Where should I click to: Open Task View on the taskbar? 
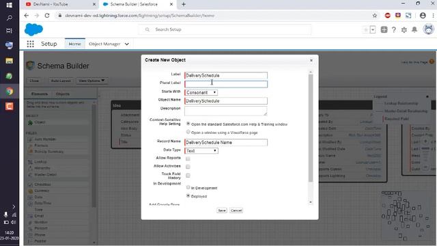9,31
